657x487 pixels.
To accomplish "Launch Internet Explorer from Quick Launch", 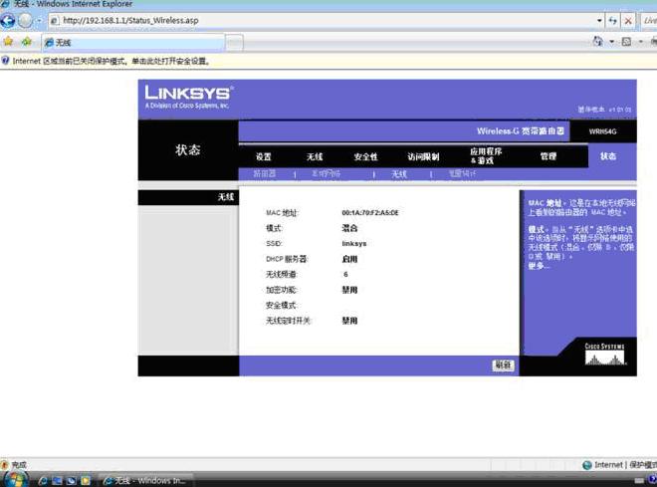I will (43, 481).
